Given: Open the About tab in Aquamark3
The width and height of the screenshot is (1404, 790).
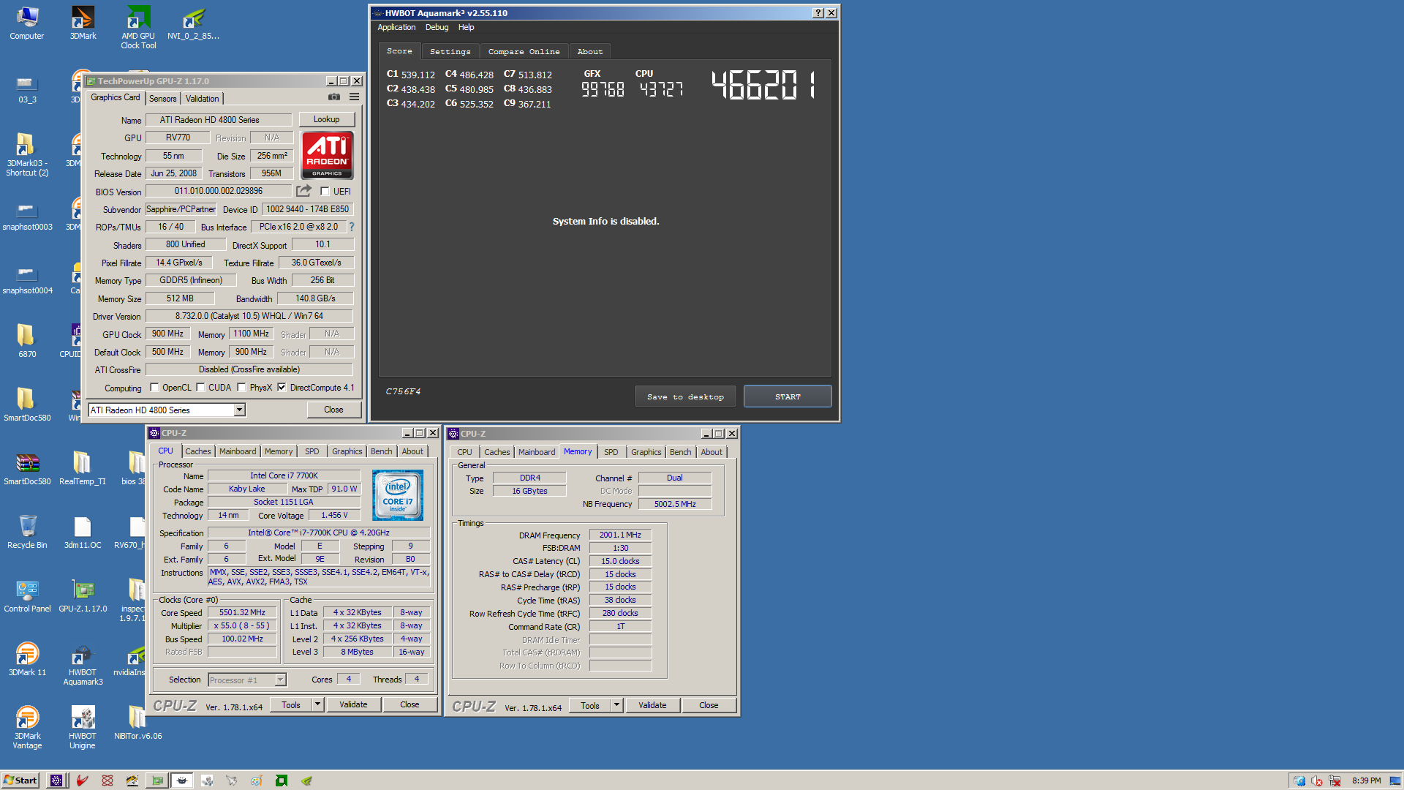Looking at the screenshot, I should (590, 51).
